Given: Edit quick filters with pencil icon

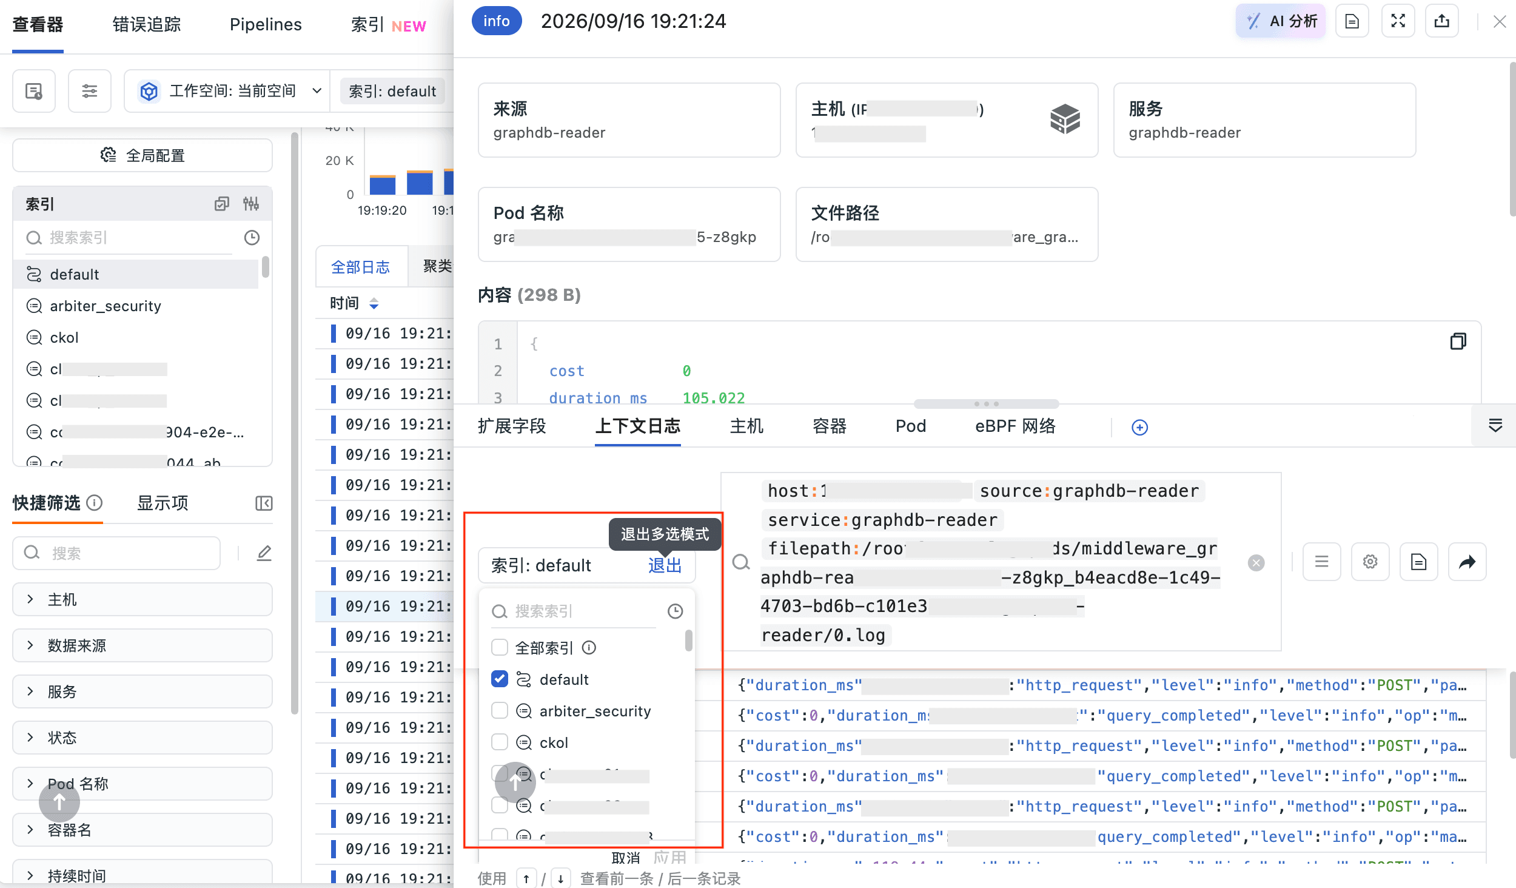Looking at the screenshot, I should (264, 553).
